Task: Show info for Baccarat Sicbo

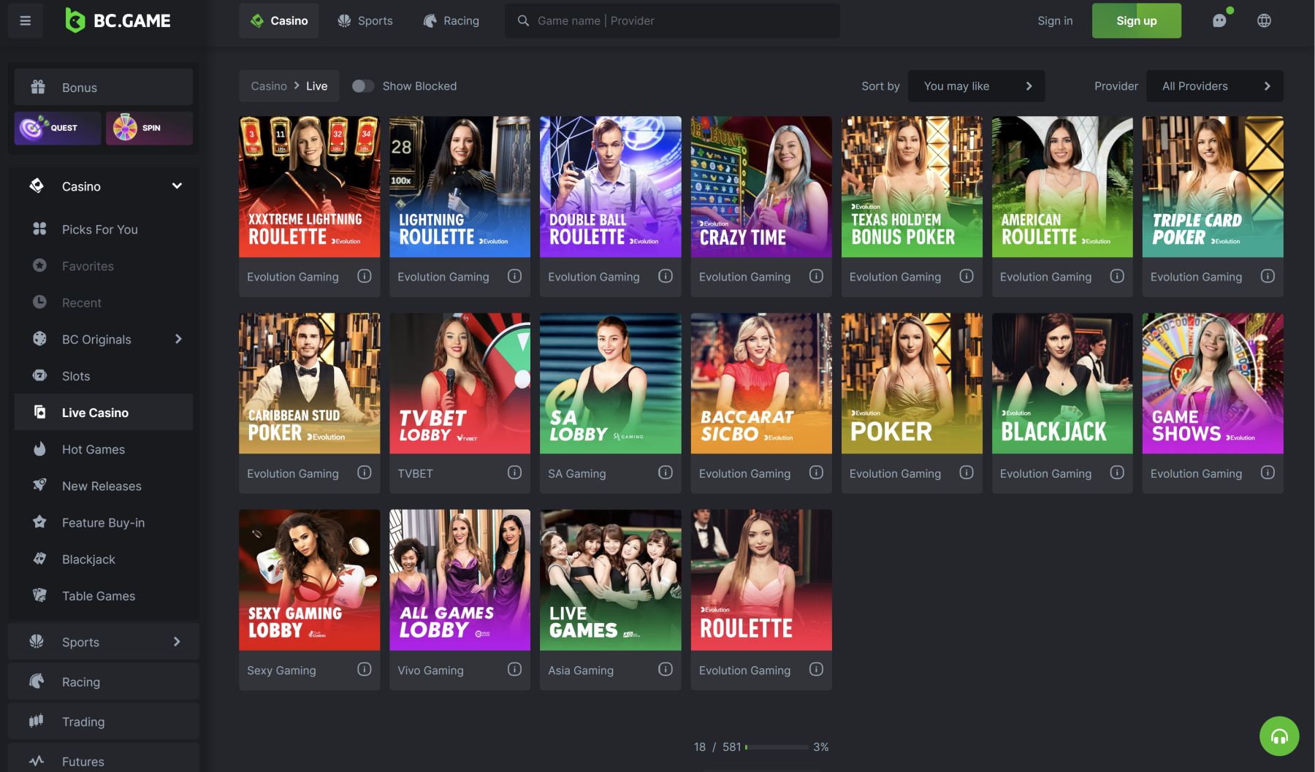Action: coord(817,473)
